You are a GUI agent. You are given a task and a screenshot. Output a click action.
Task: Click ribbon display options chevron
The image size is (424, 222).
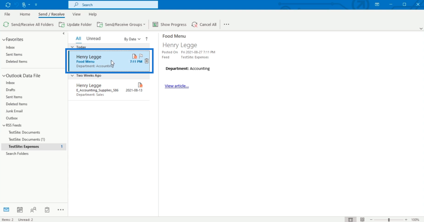(x=421, y=29)
